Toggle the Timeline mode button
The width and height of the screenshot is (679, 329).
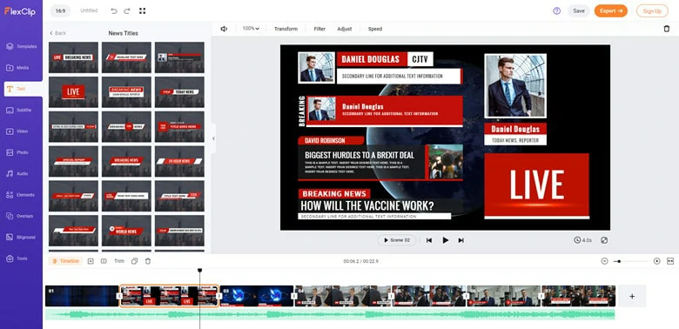65,261
